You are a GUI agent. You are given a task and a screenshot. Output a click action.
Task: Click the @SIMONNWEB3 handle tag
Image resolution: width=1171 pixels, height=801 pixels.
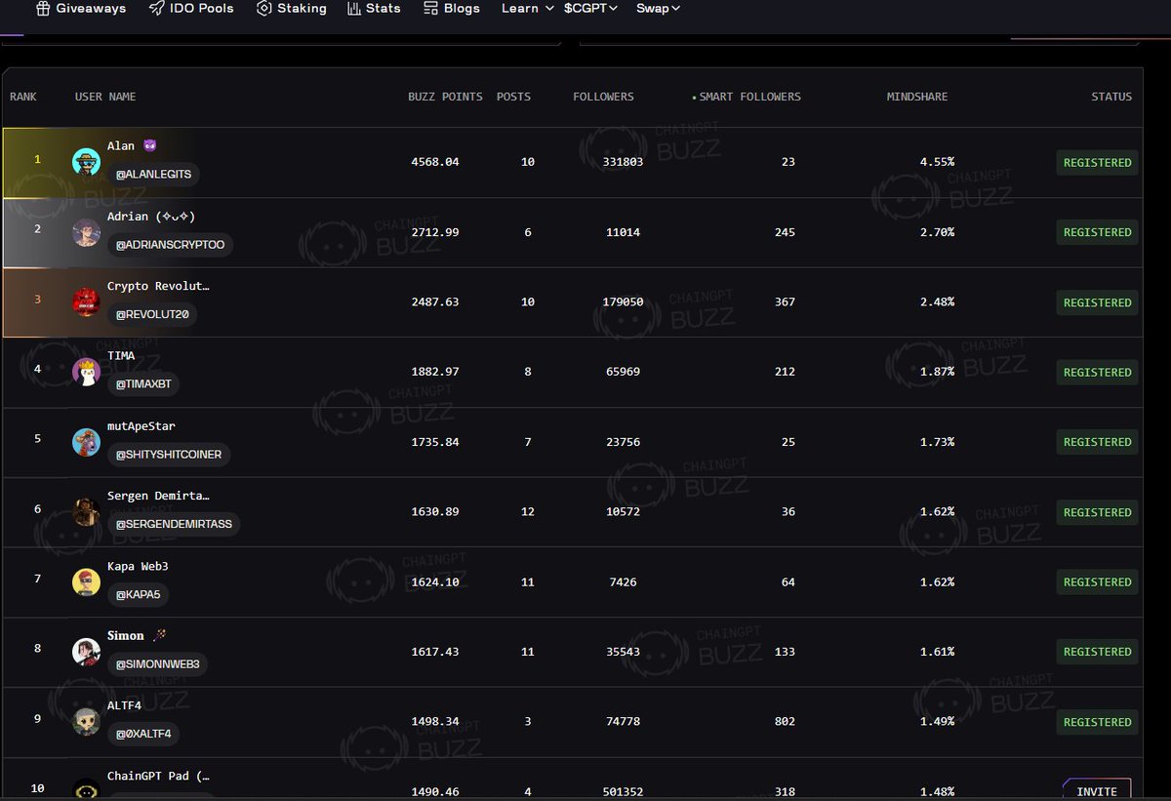[x=158, y=664]
